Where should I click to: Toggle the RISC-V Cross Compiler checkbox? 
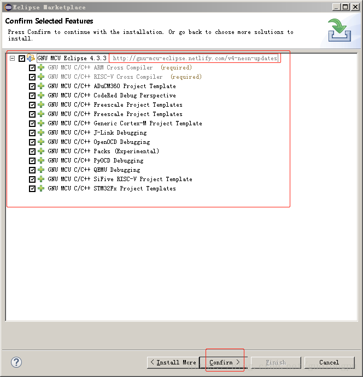32,77
